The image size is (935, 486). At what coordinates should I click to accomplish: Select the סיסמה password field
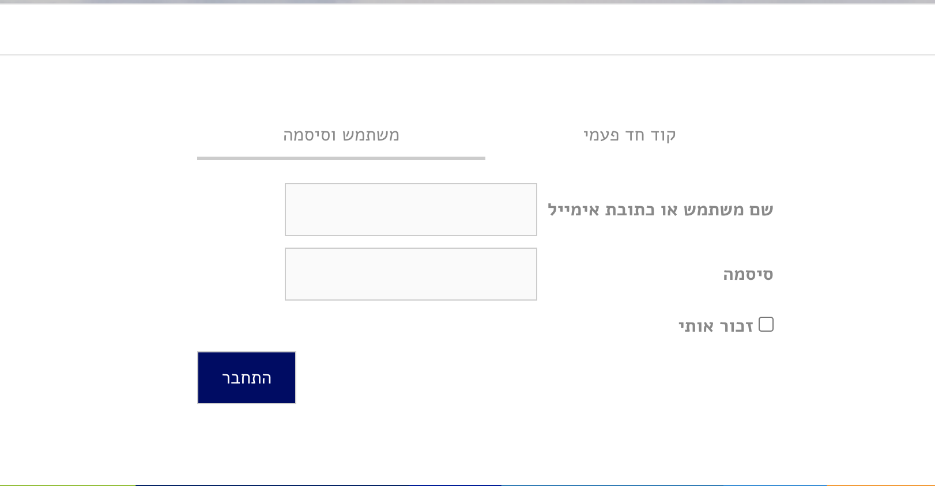(410, 274)
